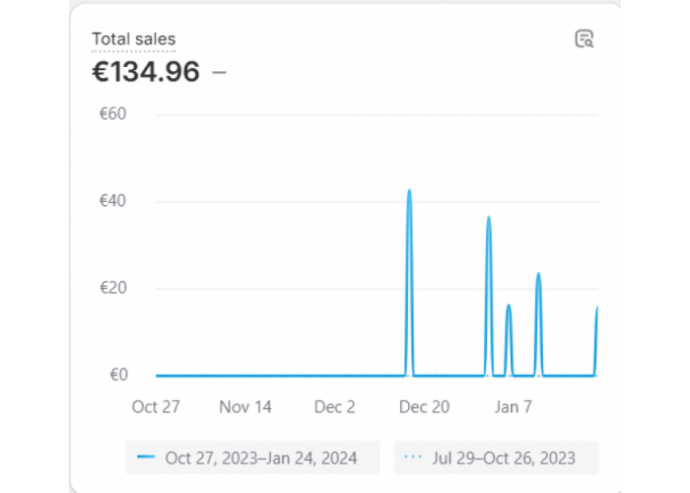
Task: Click the solid blue legend line swatch
Action: click(146, 457)
